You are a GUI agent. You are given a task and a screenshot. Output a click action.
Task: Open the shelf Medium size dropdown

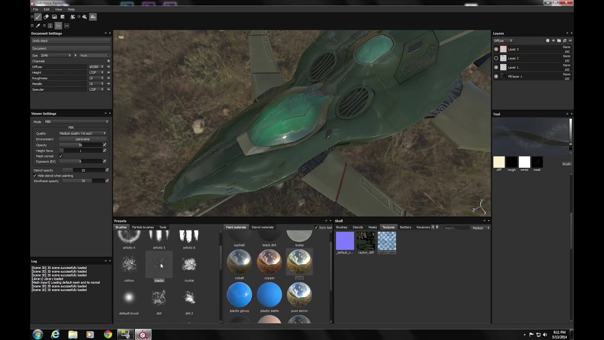[x=481, y=228]
